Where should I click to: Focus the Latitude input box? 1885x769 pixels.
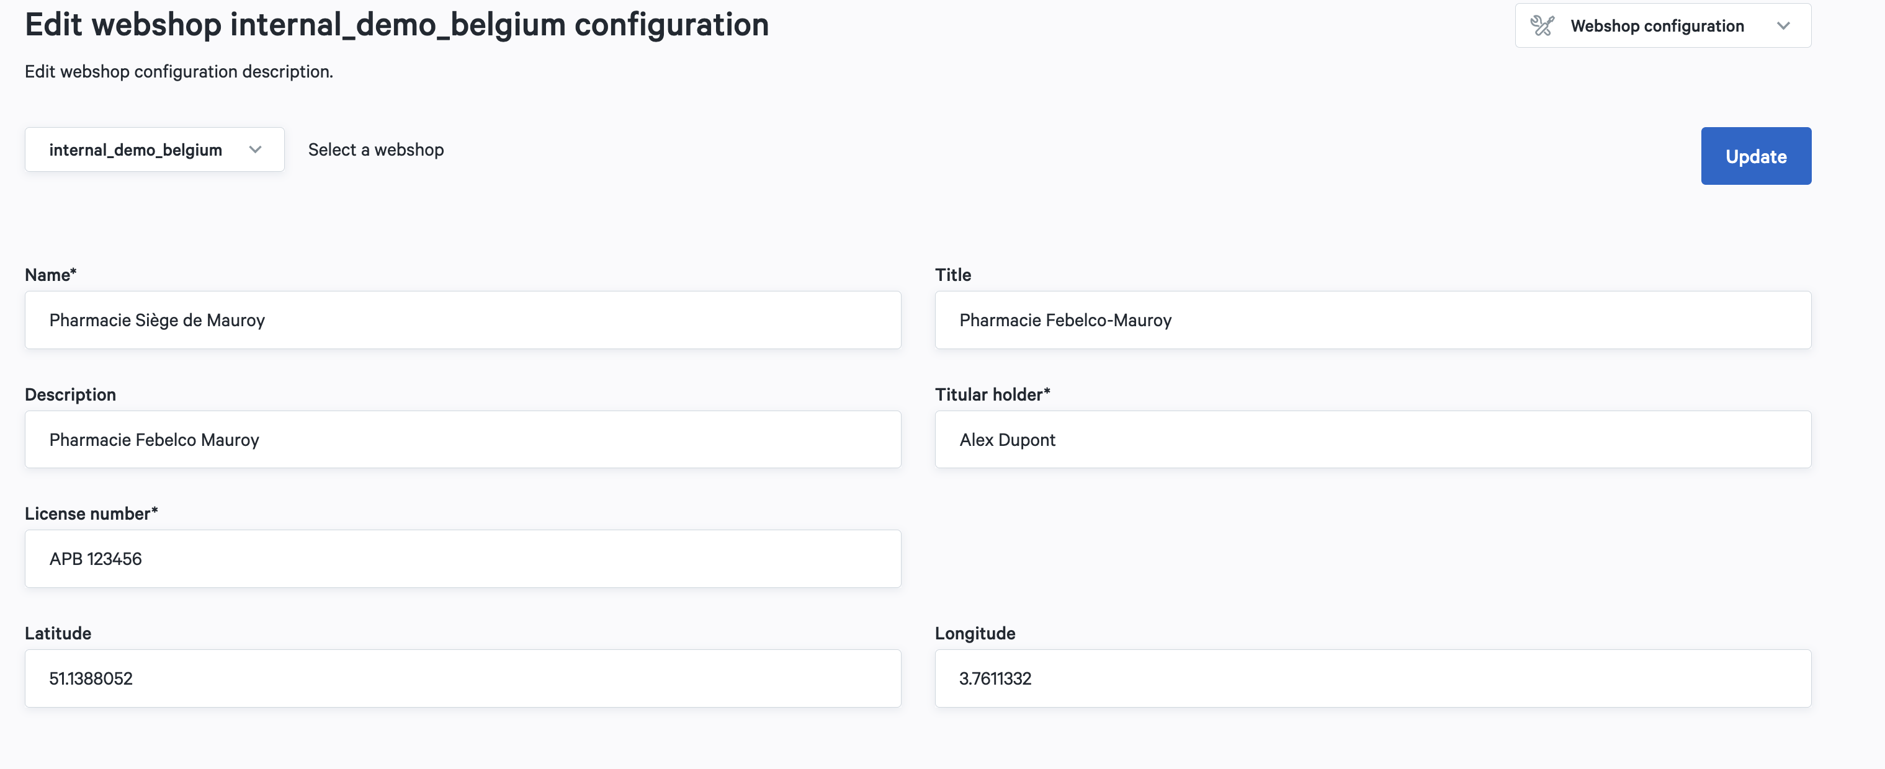(x=462, y=678)
